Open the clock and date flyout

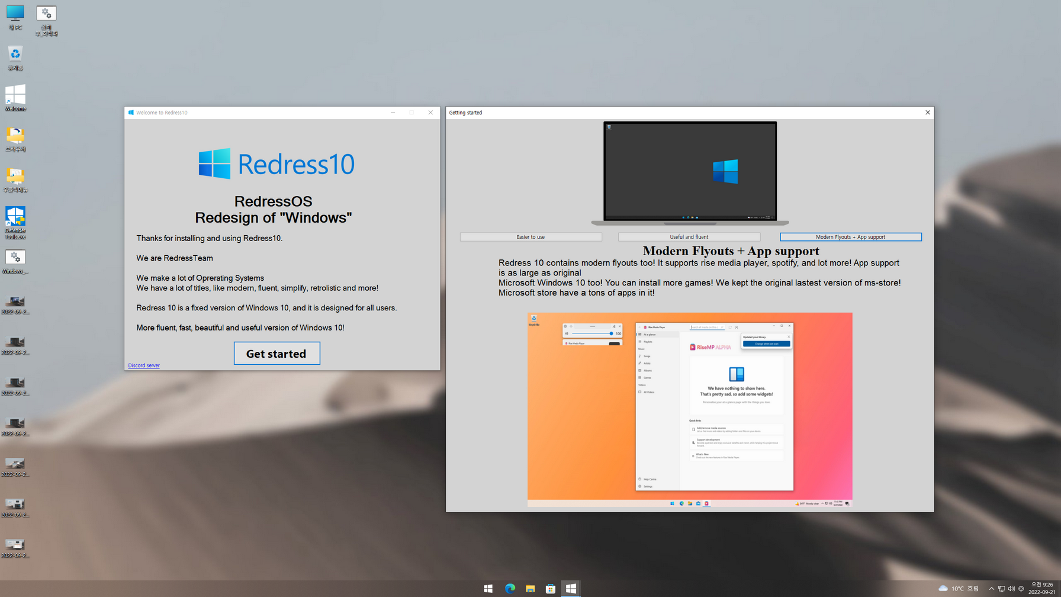1042,588
